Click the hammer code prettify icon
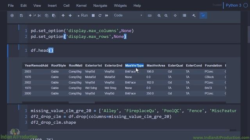The height and width of the screenshot is (140, 250). click(194, 16)
